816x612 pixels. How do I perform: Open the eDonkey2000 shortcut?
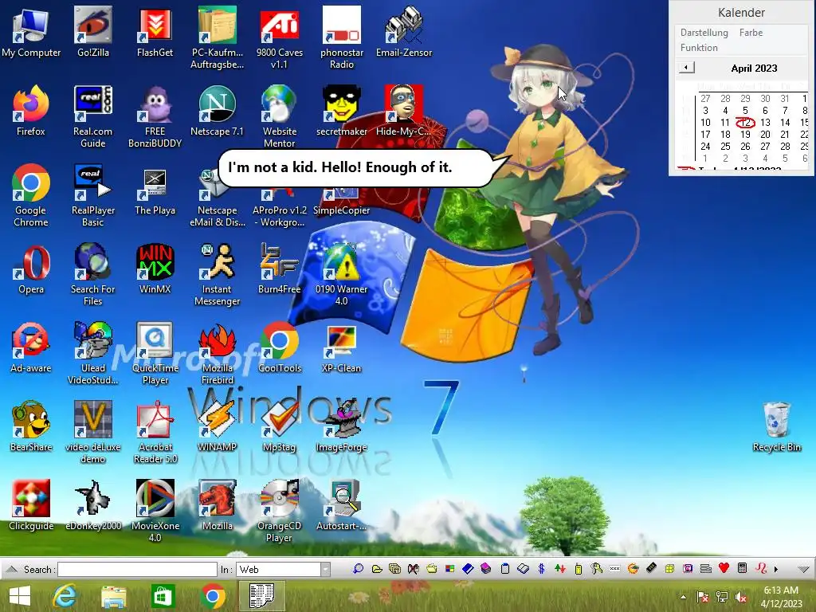(92, 506)
